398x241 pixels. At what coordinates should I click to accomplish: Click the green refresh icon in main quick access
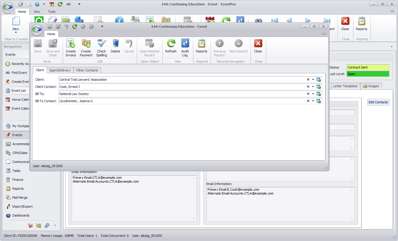coord(60,4)
